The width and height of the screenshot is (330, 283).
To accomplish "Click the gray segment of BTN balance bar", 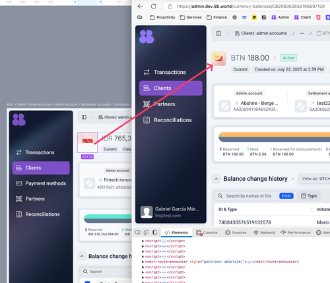I will [275, 139].
